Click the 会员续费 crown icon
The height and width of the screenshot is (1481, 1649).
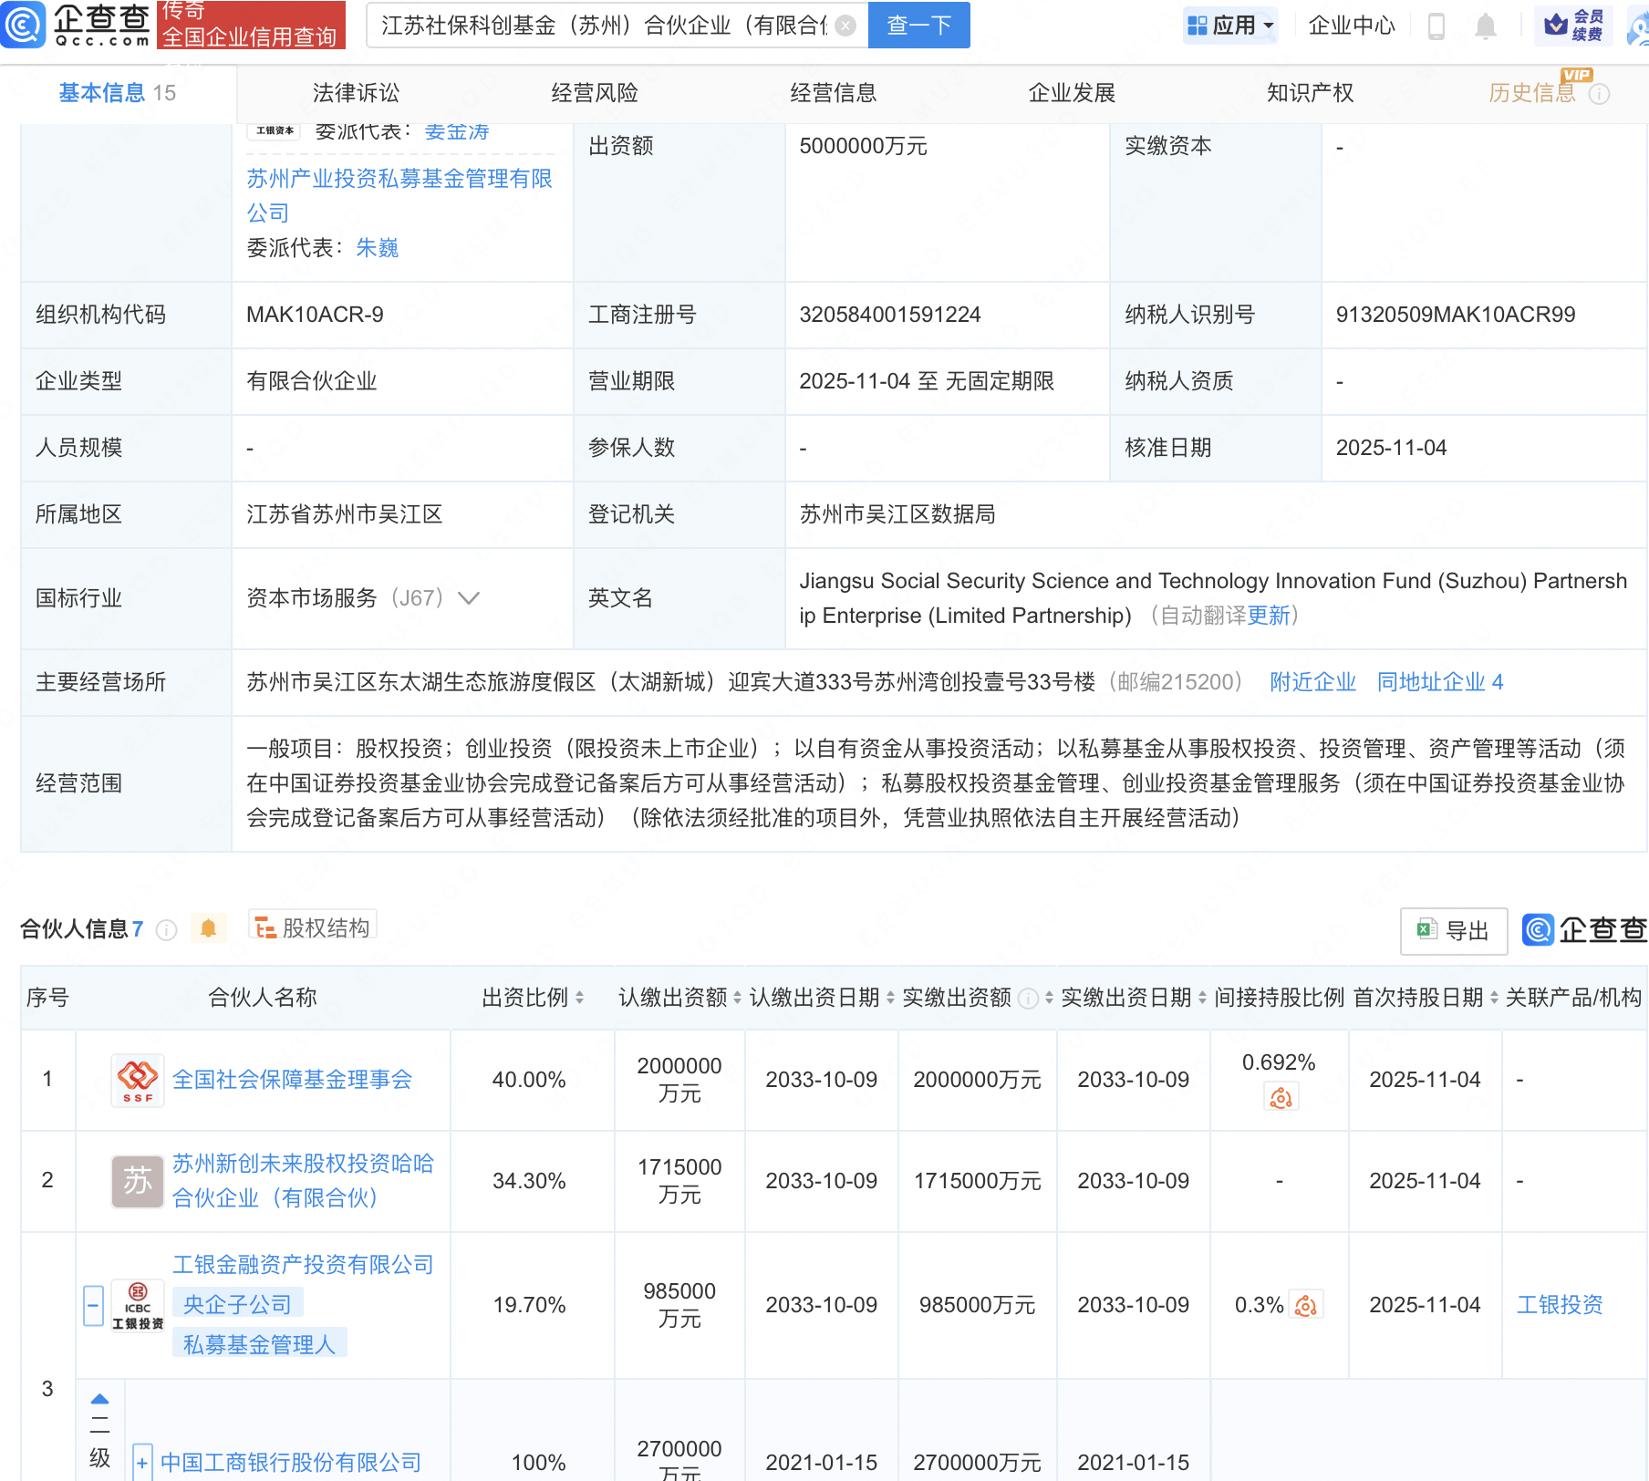[1556, 25]
